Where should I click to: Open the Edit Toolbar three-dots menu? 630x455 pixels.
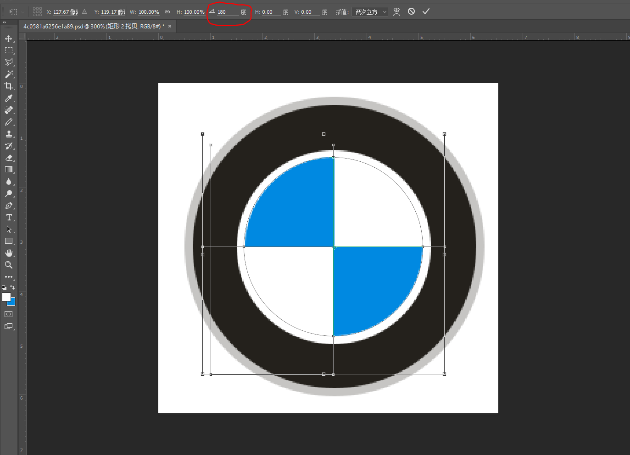(x=9, y=277)
